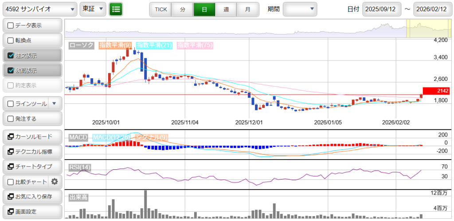Screen dimensions: 454x221
Task: Expand the ラインツール arrow menu
Action: tap(54, 104)
